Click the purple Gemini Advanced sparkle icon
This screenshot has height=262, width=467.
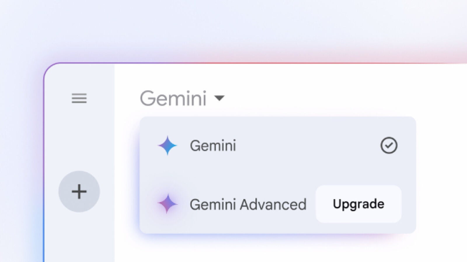(x=168, y=204)
